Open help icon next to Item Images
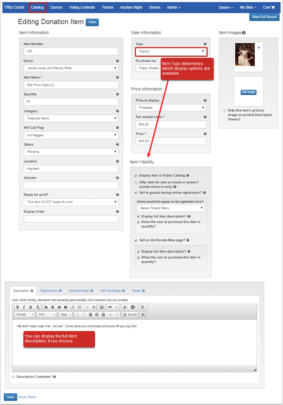283x405 pixels. click(244, 33)
